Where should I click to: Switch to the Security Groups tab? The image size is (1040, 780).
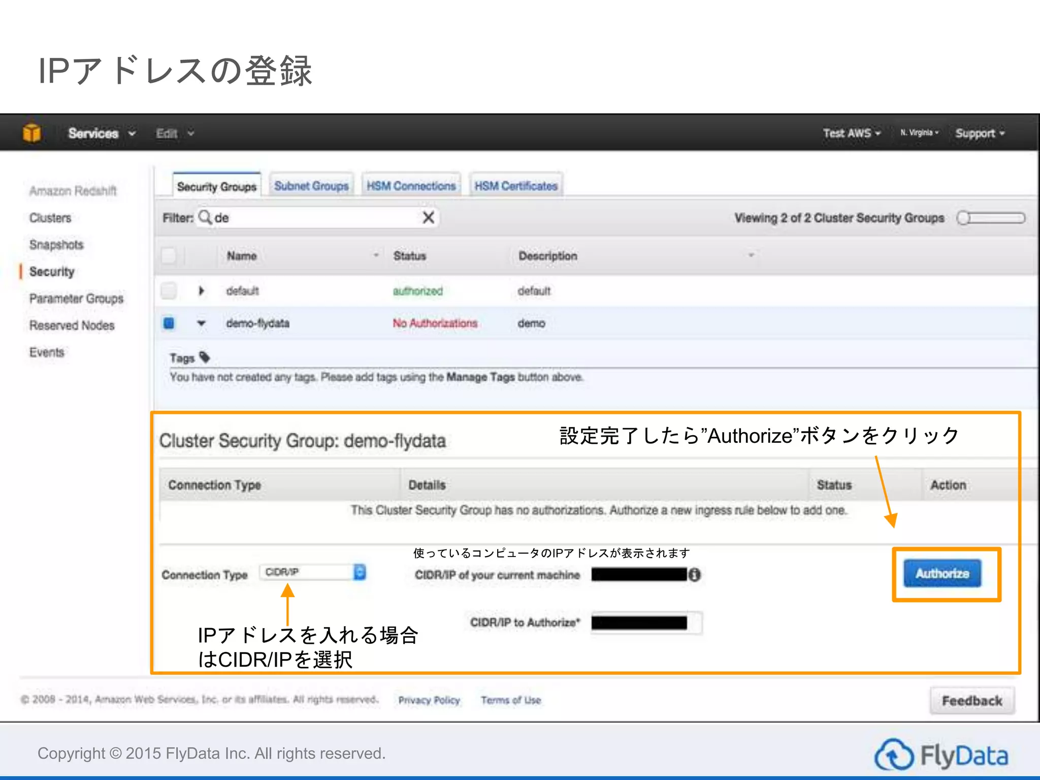coord(217,186)
